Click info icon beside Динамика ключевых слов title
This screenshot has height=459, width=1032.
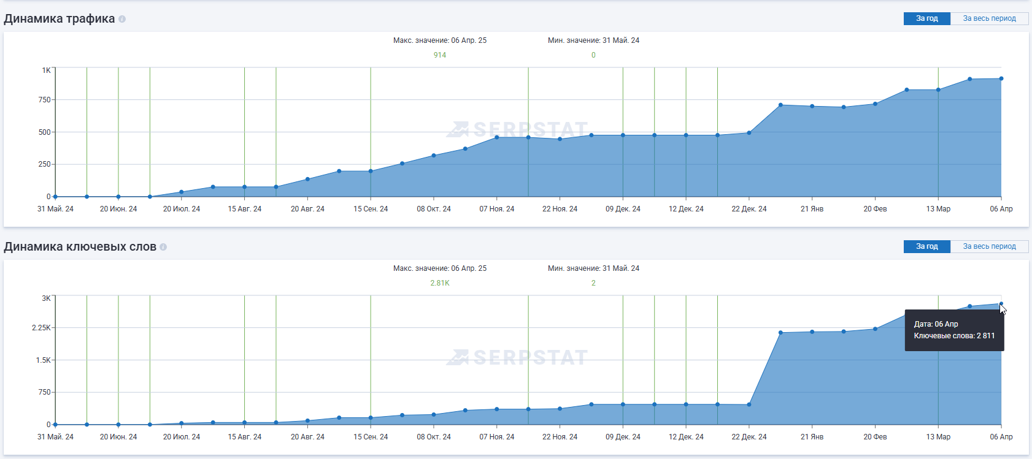tap(163, 247)
